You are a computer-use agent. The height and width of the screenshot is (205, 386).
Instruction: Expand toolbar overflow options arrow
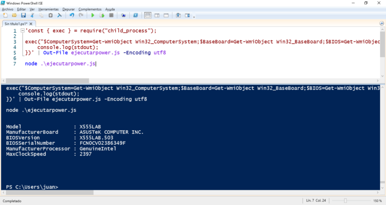[194, 17]
